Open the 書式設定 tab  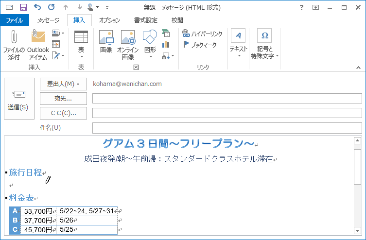[146, 20]
